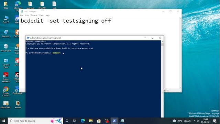Open Microsoft Store from the taskbar
The width and height of the screenshot is (220, 124).
(99, 121)
